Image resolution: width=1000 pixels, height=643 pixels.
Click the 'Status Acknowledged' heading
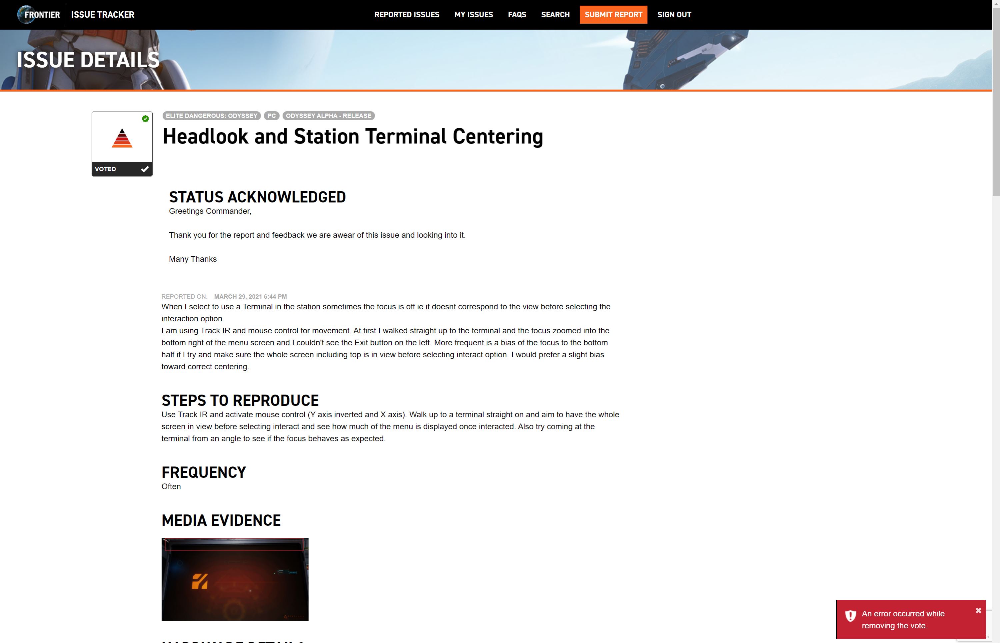pyautogui.click(x=257, y=197)
